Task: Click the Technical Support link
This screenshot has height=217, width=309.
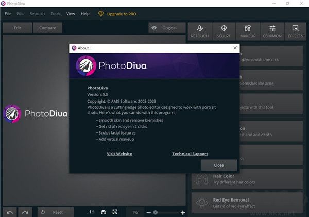Action: coord(190,154)
